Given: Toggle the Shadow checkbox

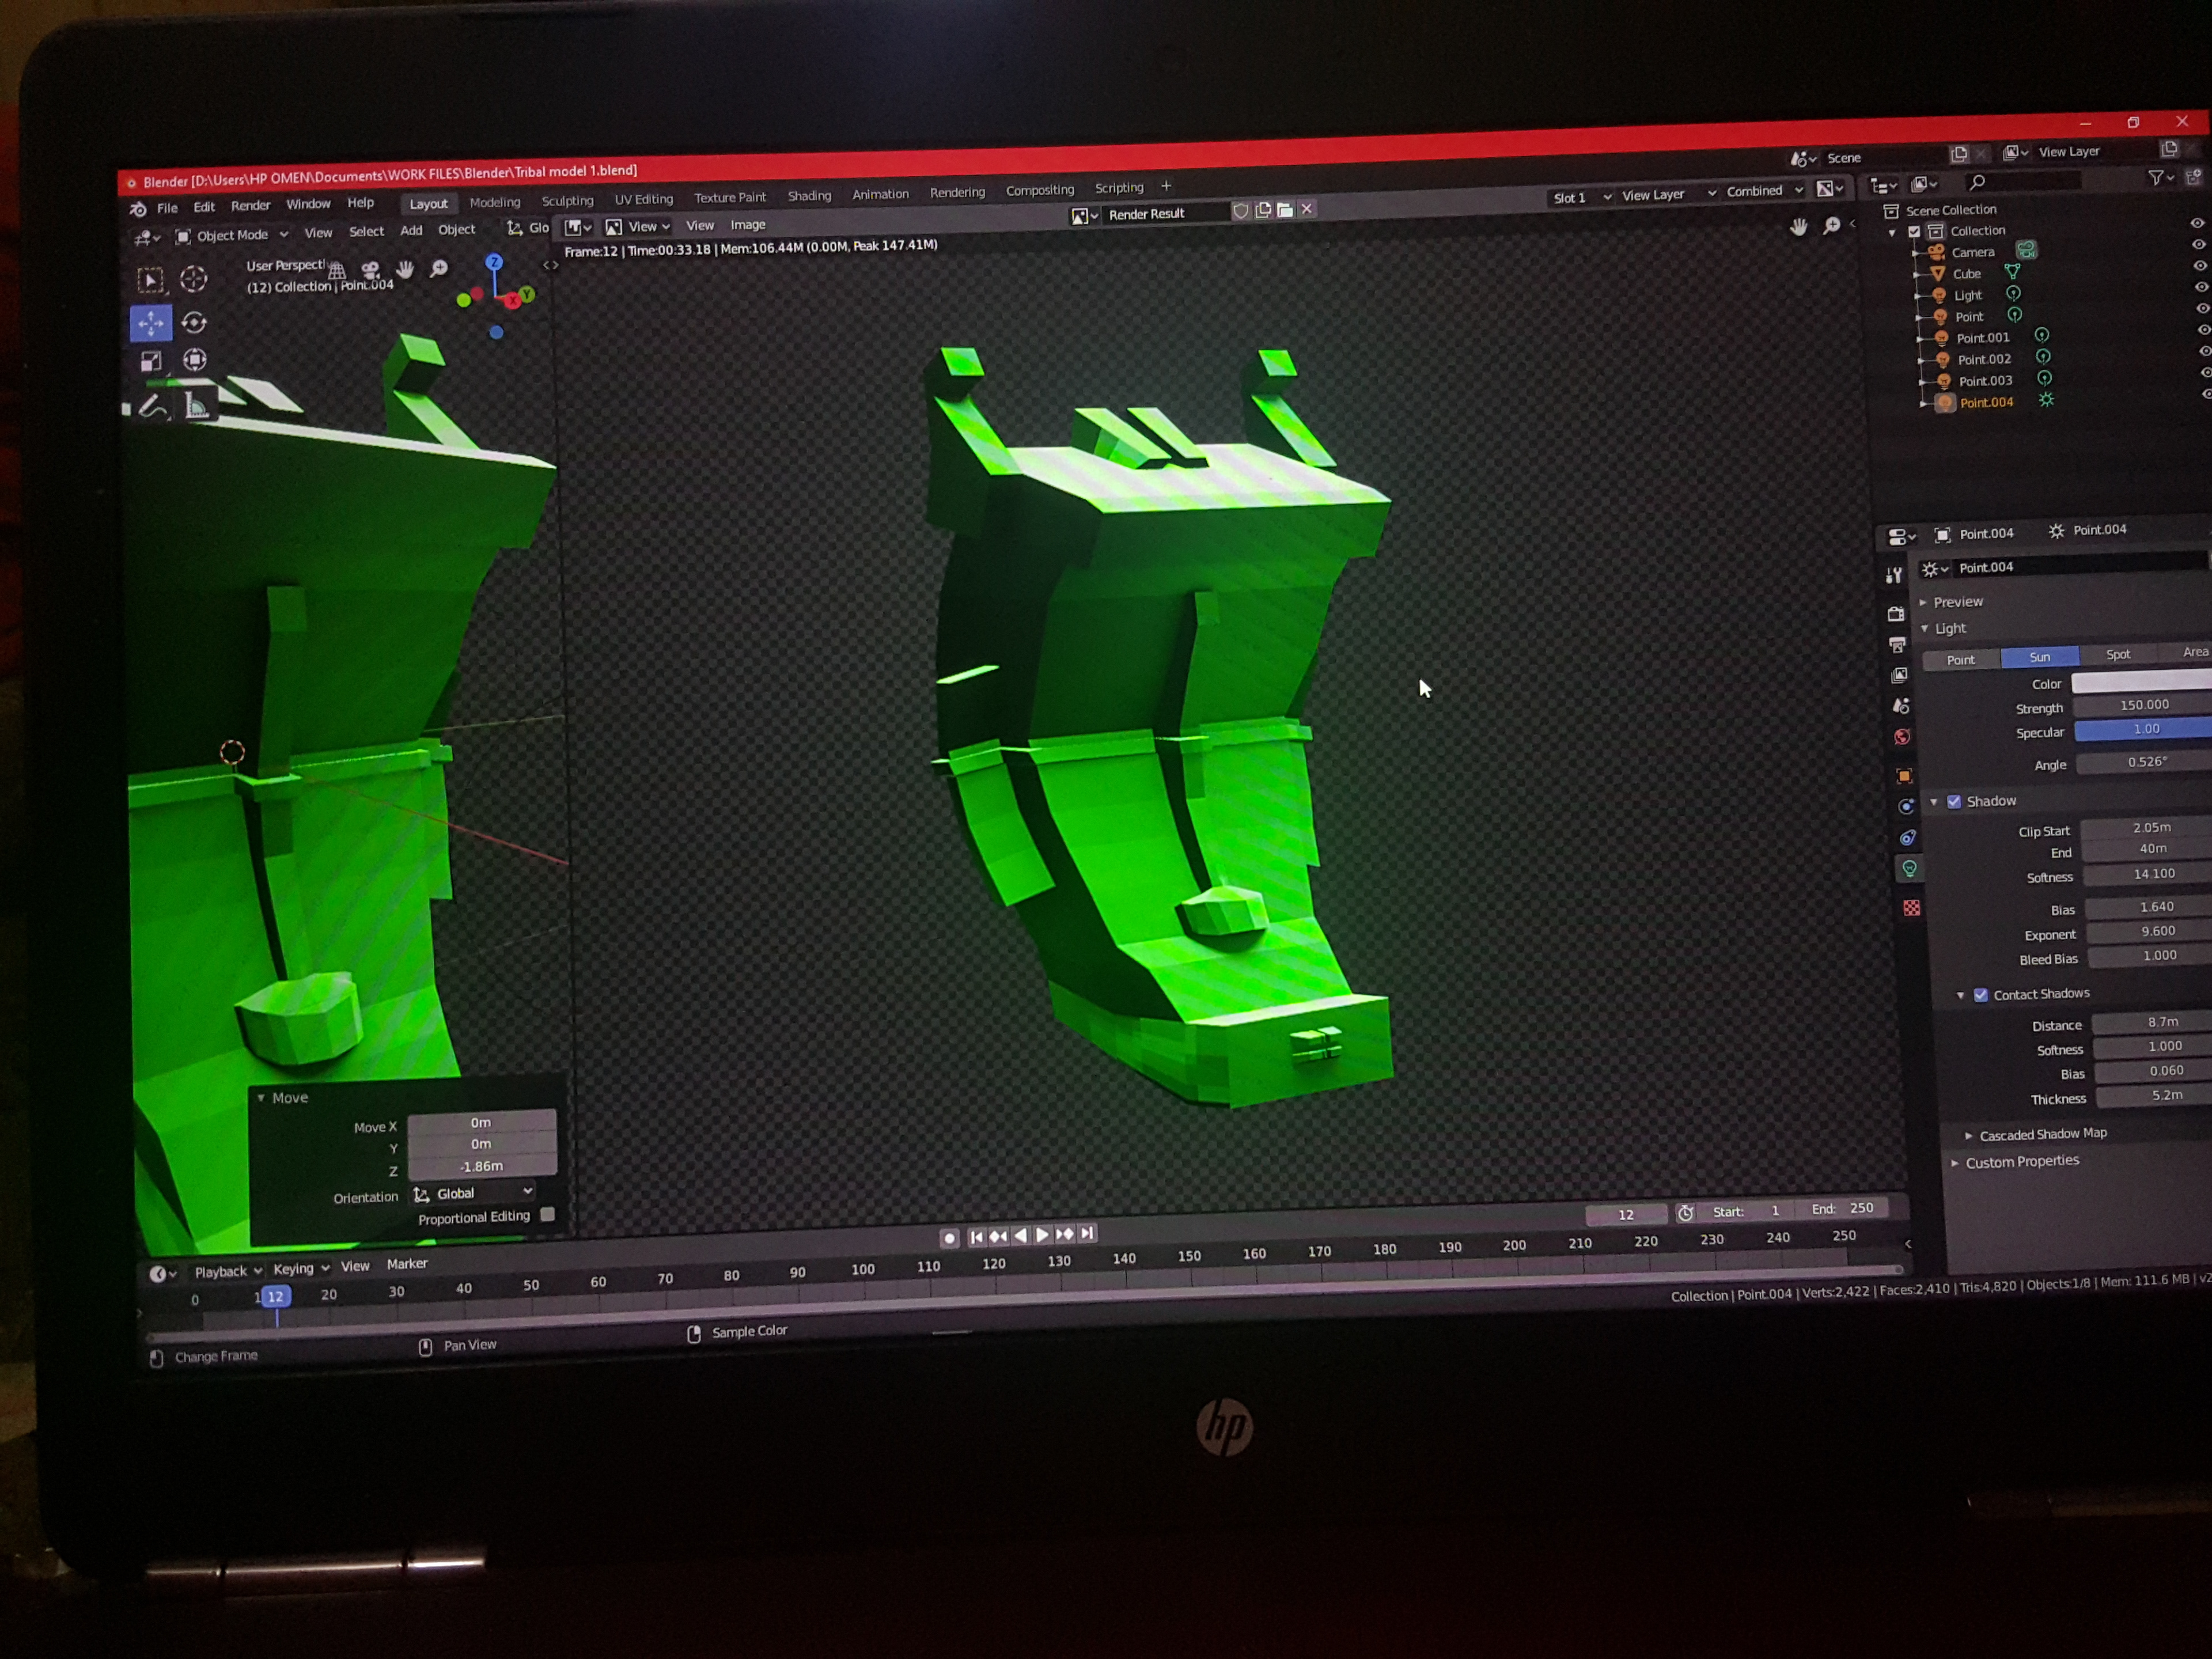Looking at the screenshot, I should (1954, 802).
